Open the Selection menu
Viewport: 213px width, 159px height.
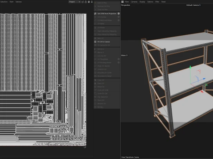(x=4, y=2)
